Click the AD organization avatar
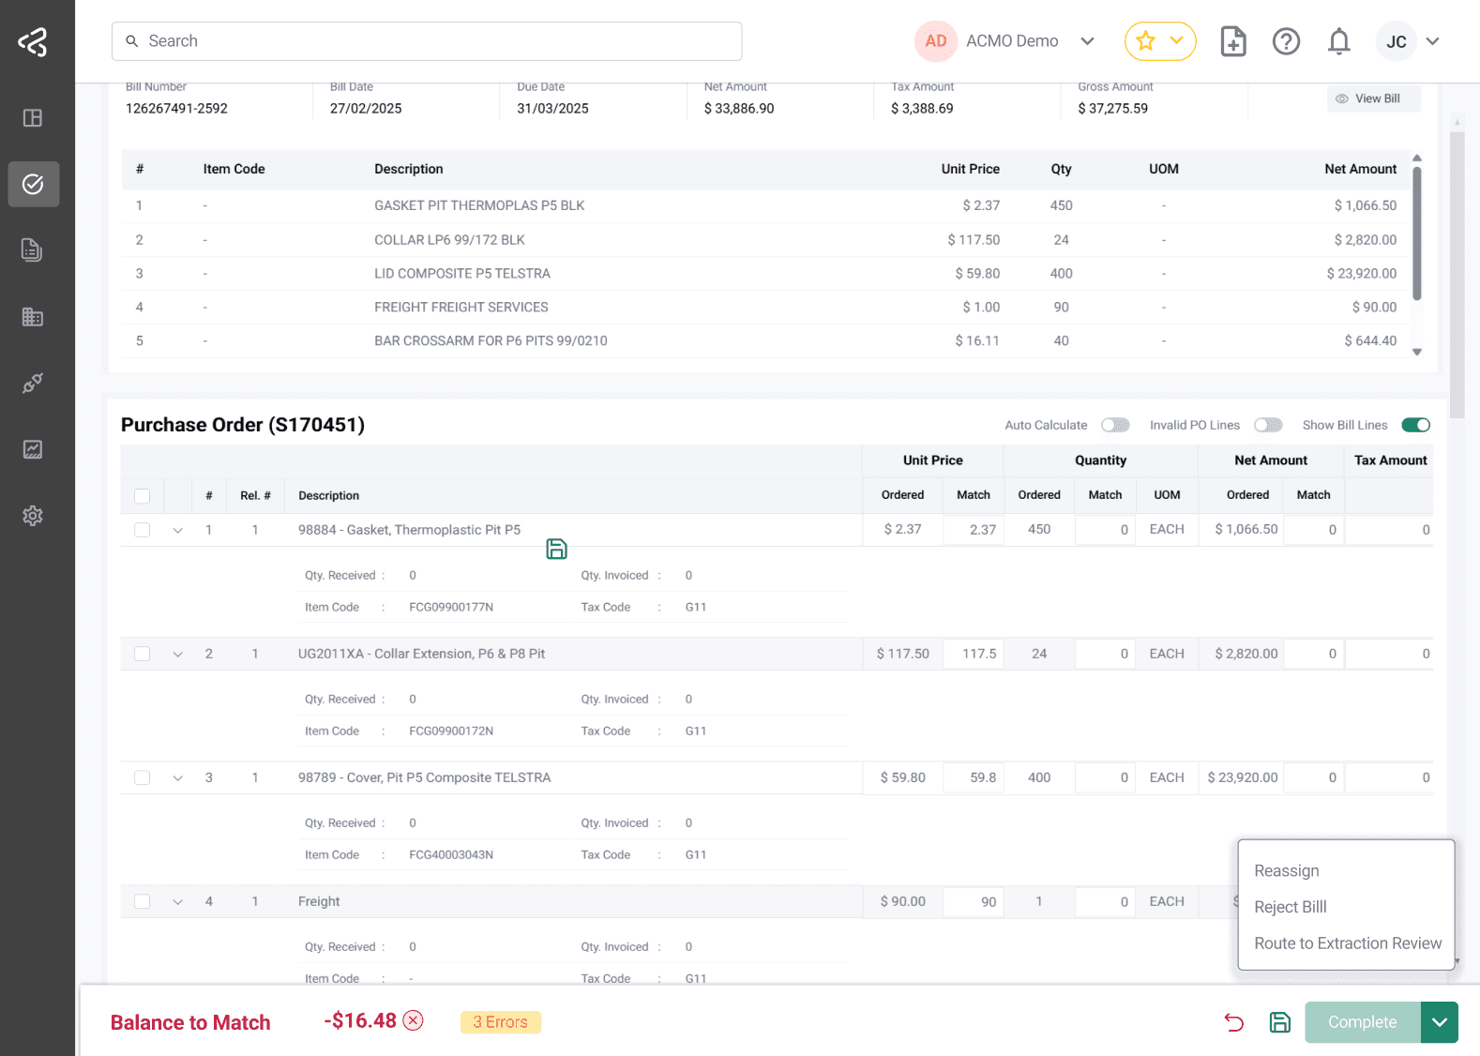The height and width of the screenshot is (1056, 1480). (x=936, y=41)
